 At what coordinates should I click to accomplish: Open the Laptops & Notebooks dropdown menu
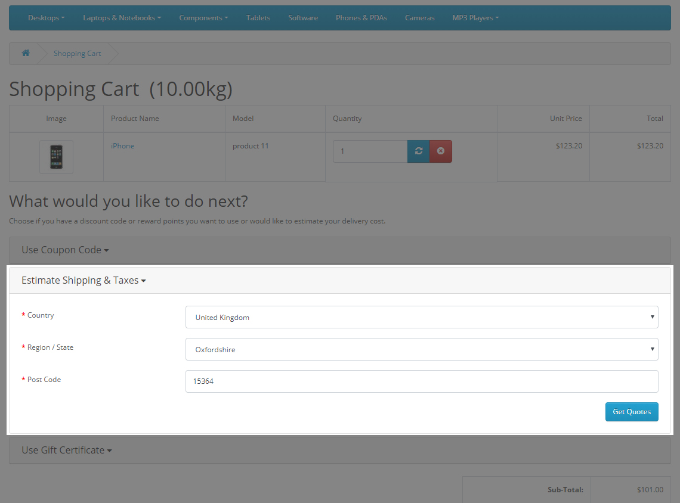122,18
